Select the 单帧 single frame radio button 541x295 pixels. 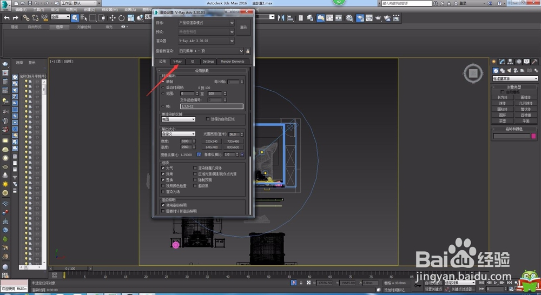click(163, 82)
